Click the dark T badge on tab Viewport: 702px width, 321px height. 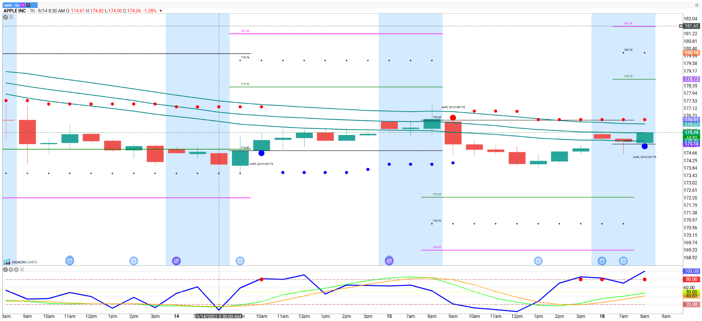pyautogui.click(x=28, y=5)
